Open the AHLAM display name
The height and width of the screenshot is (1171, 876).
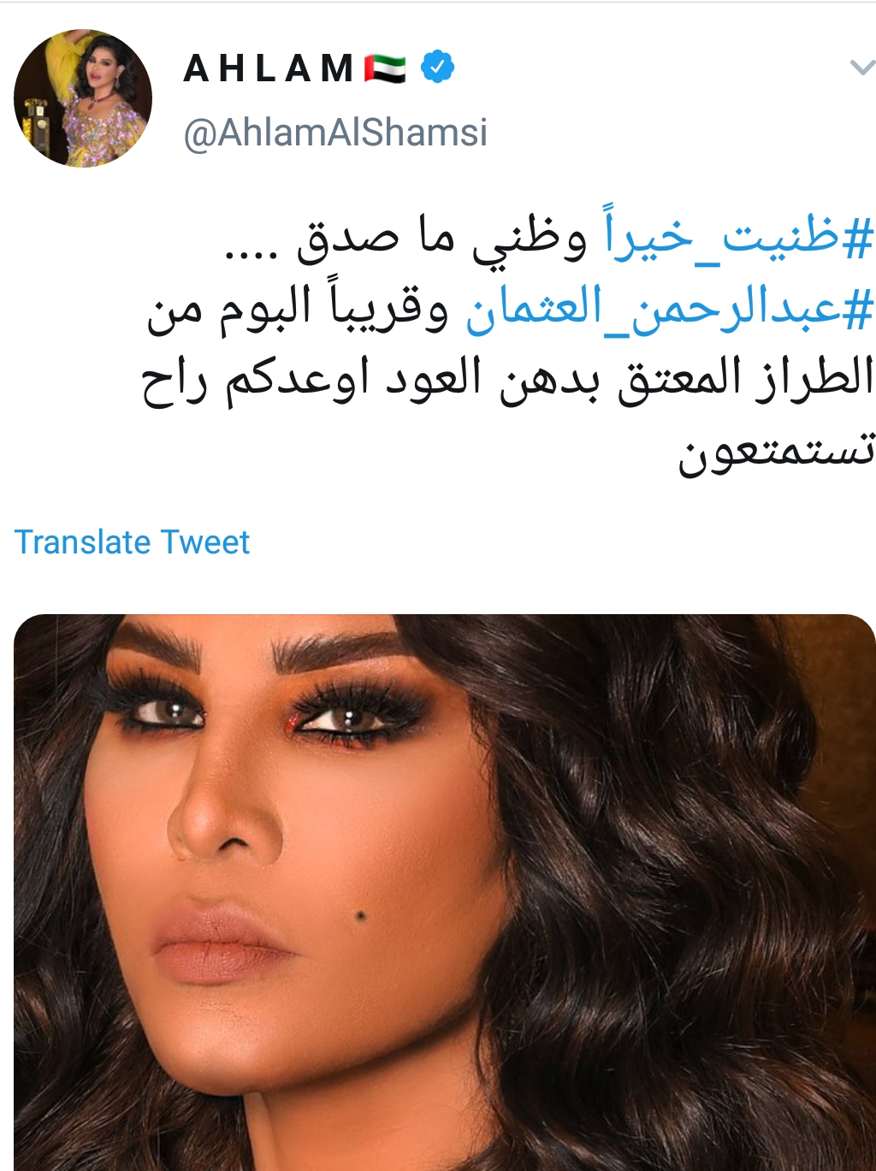point(269,68)
